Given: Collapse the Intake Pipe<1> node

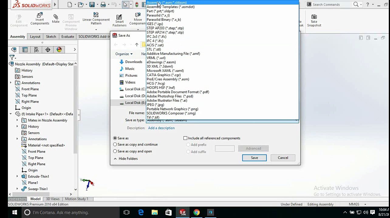Looking at the screenshot, I should (x=11, y=114).
